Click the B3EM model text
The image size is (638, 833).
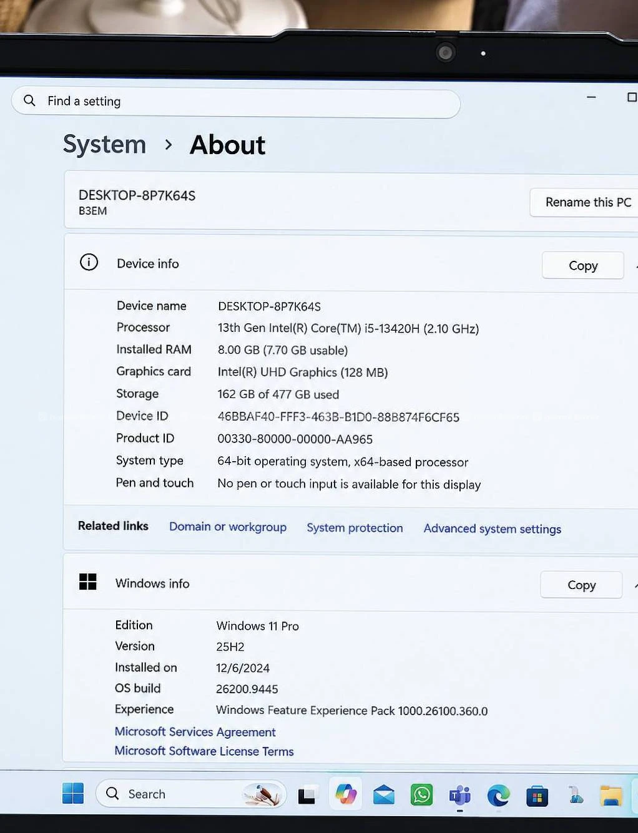click(x=92, y=211)
